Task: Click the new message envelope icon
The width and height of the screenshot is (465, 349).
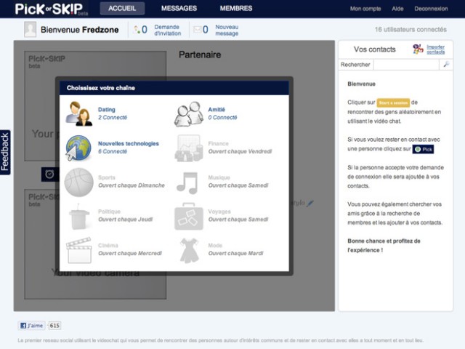Action: [197, 29]
